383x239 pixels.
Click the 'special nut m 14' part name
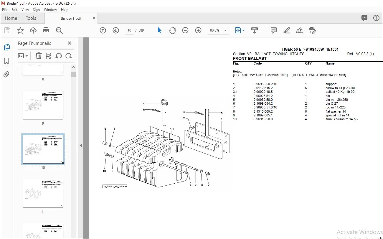pyautogui.click(x=337, y=115)
